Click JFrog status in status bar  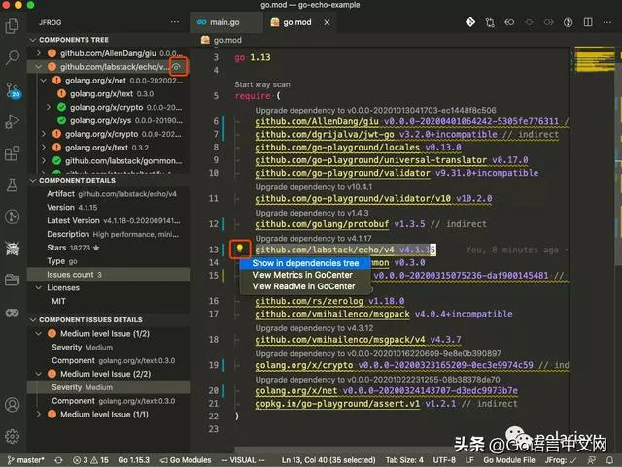point(561,460)
